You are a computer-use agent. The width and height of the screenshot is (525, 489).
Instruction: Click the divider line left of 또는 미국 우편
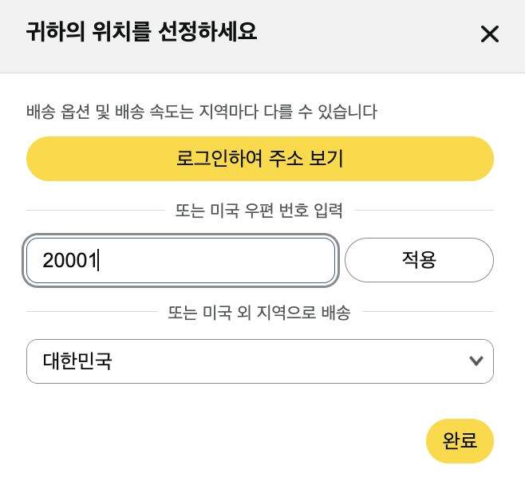(x=94, y=211)
